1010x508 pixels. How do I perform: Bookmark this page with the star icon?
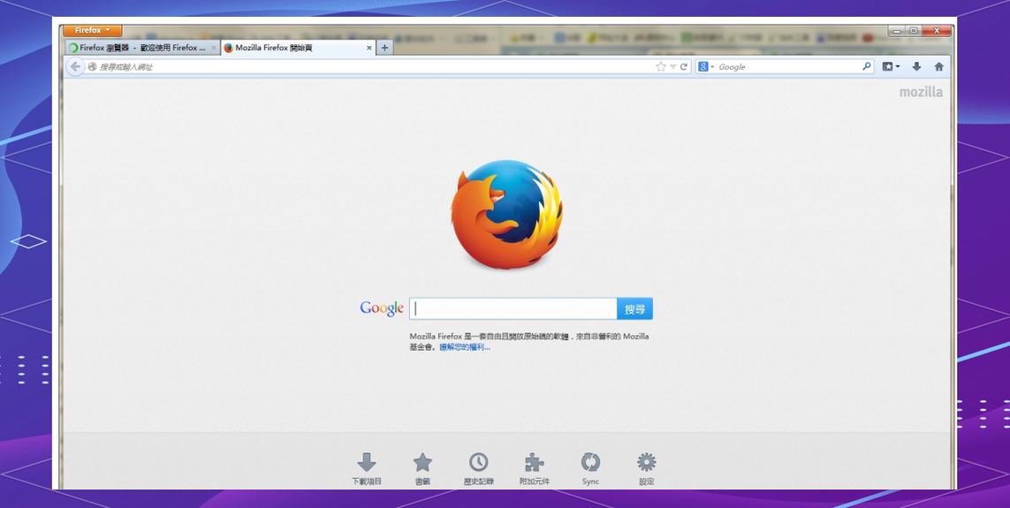660,67
